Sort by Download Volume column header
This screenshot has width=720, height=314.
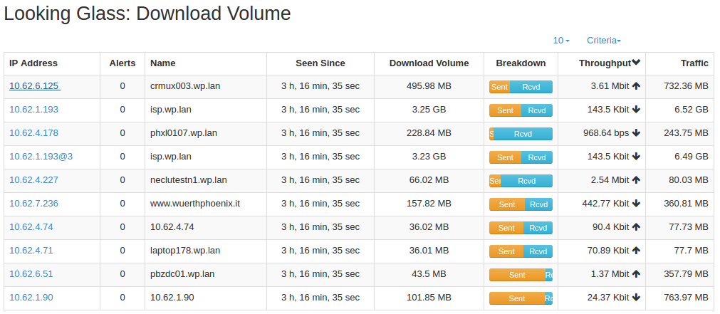click(x=429, y=63)
